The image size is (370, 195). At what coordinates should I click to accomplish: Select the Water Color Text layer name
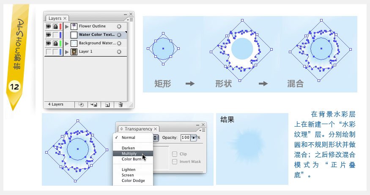coord(97,35)
